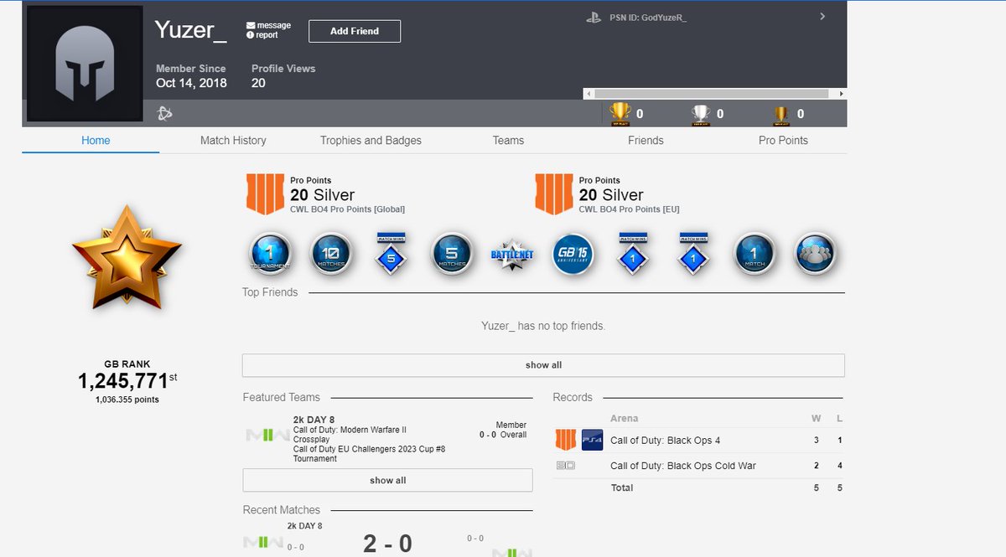The image size is (1006, 557).
Task: Click the 5 Match Wins diamond badge
Action: click(391, 253)
